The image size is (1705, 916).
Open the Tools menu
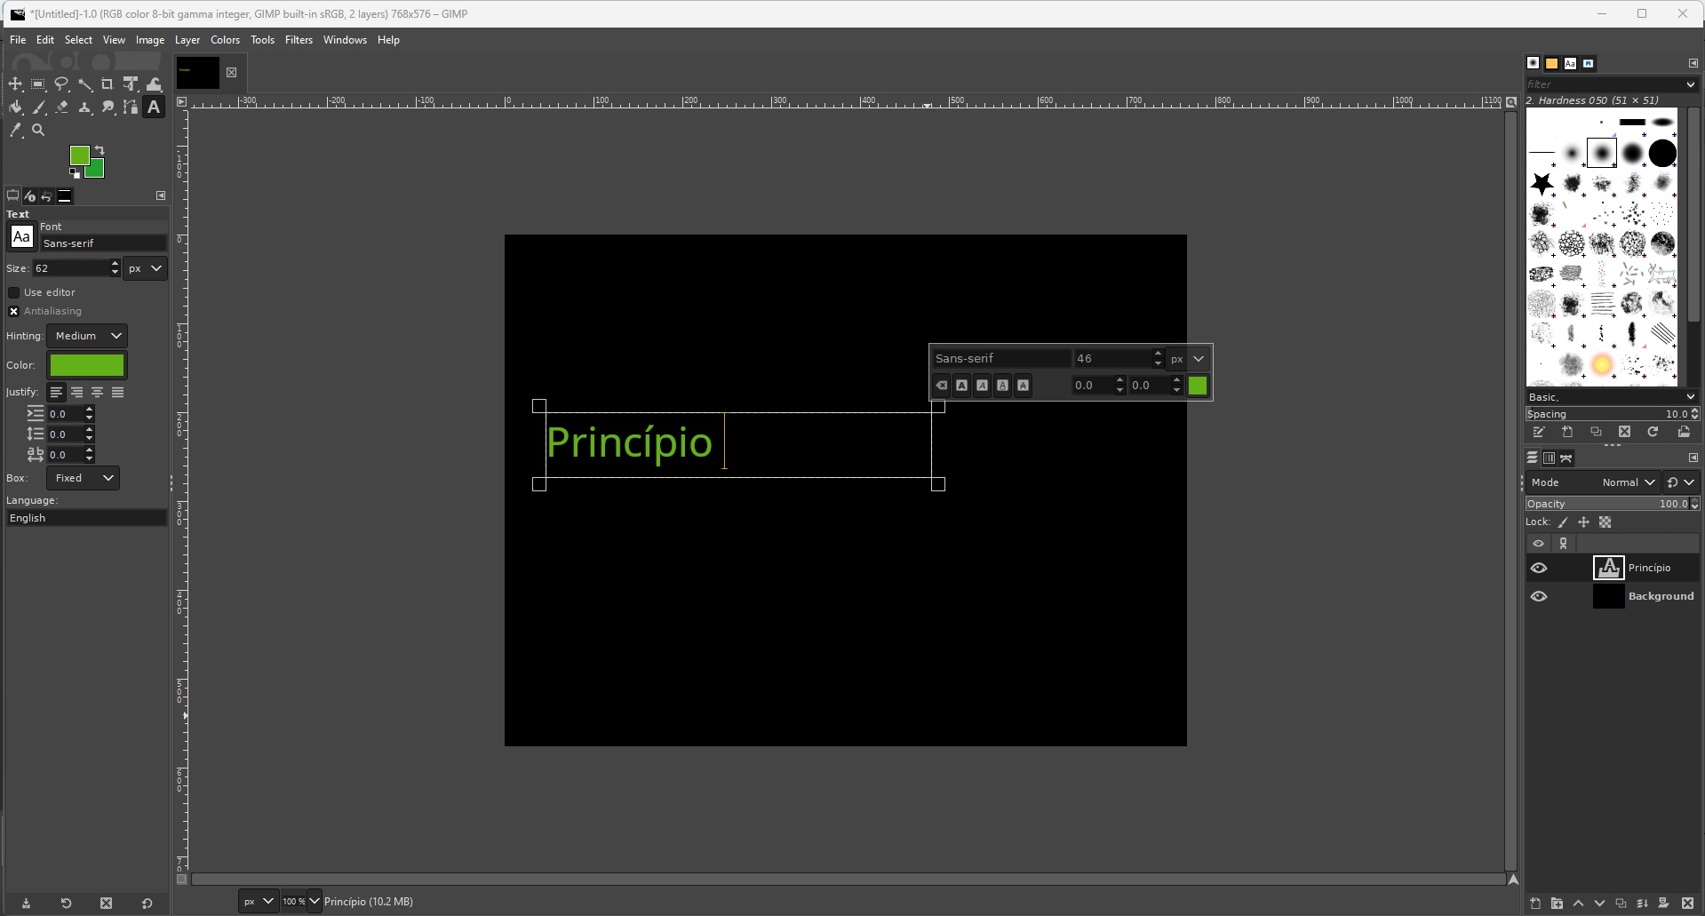pyautogui.click(x=262, y=40)
